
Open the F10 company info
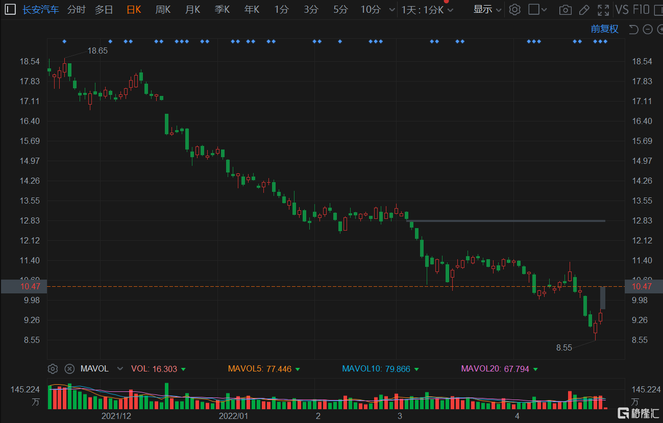point(641,9)
